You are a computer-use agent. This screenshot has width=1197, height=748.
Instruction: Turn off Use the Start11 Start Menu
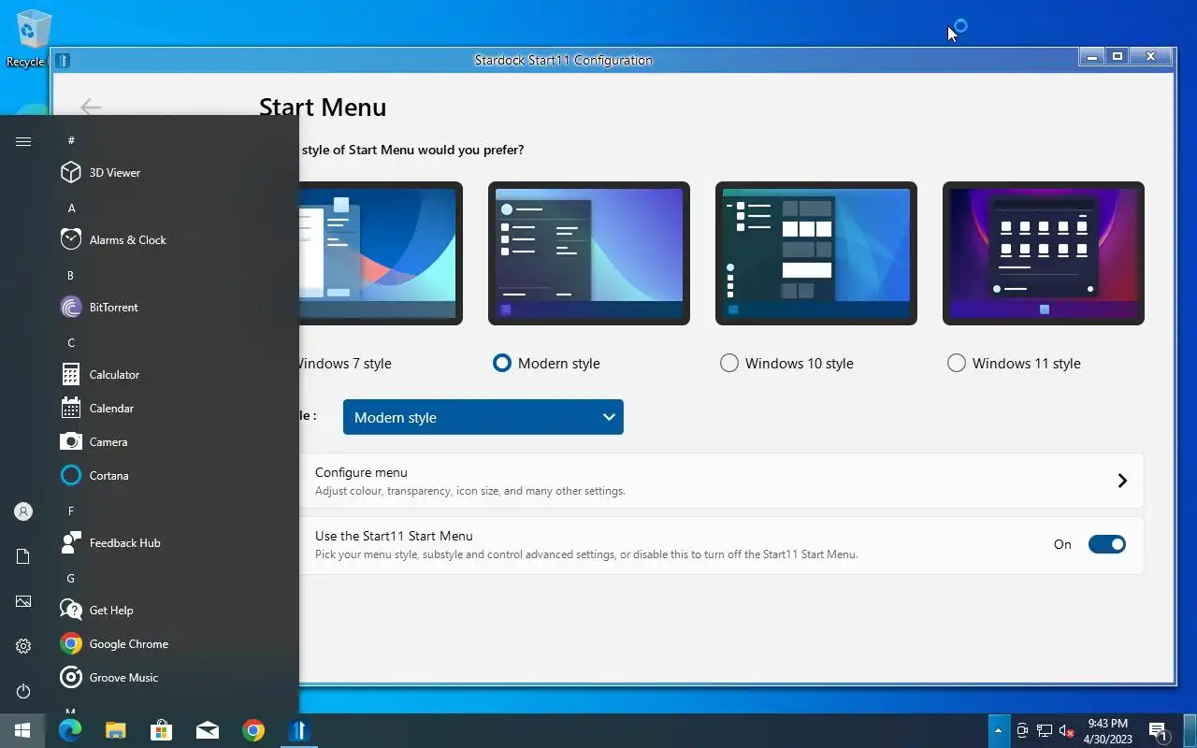1107,544
